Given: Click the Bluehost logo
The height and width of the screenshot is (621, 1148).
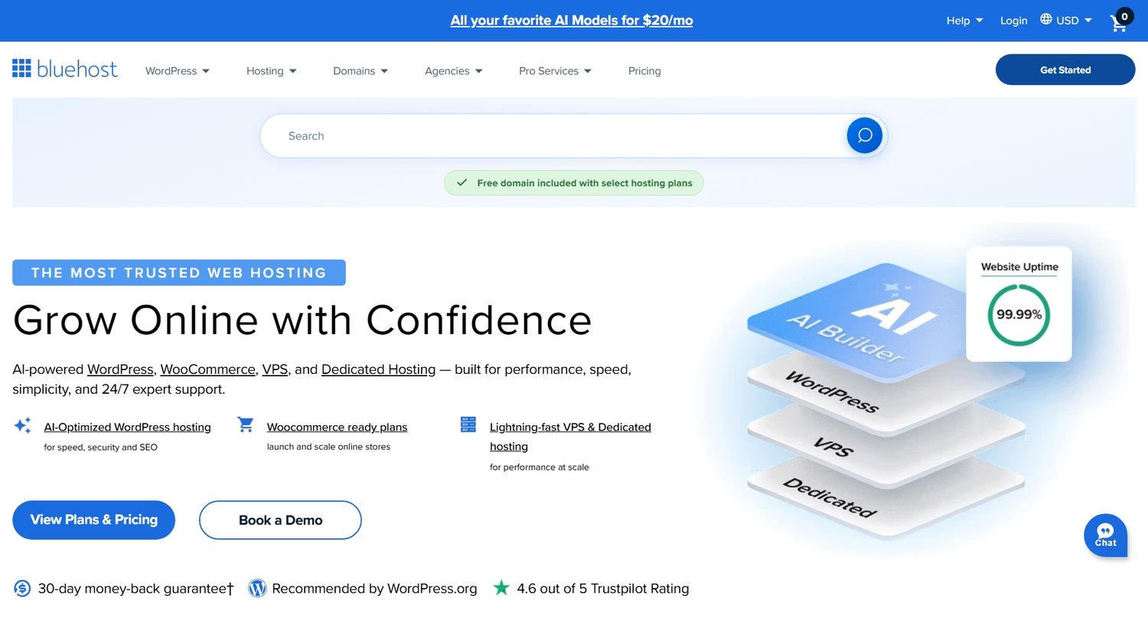Looking at the screenshot, I should 65,69.
